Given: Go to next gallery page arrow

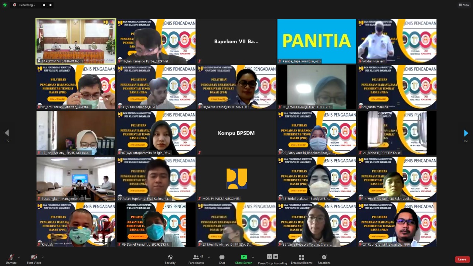Looking at the screenshot, I should point(466,133).
